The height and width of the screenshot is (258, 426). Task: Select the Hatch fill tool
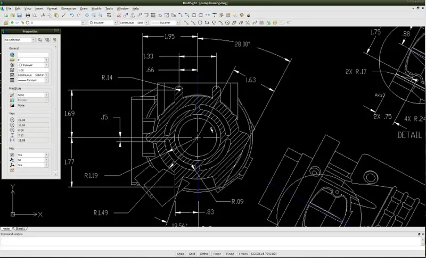click(261, 23)
